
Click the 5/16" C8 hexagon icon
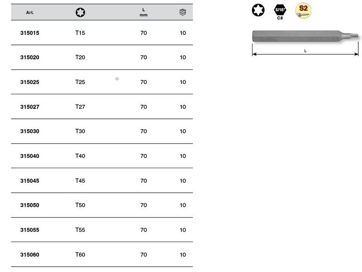point(280,12)
